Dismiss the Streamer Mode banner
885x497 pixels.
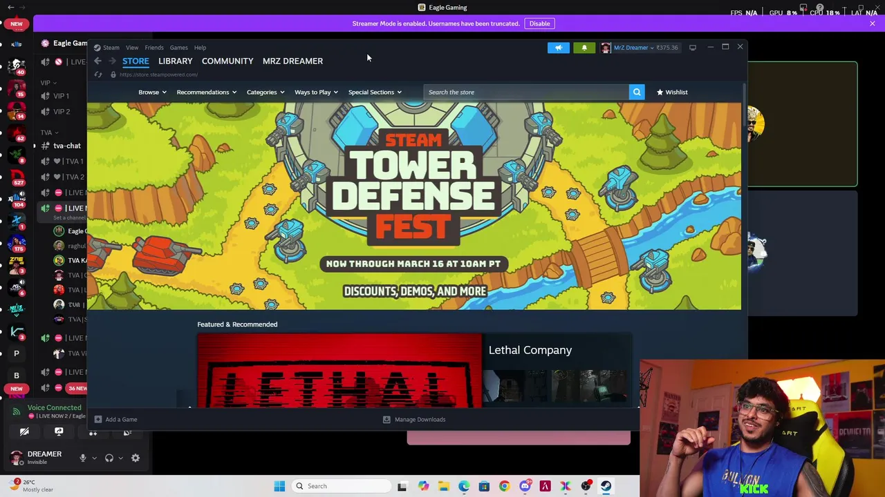click(872, 23)
